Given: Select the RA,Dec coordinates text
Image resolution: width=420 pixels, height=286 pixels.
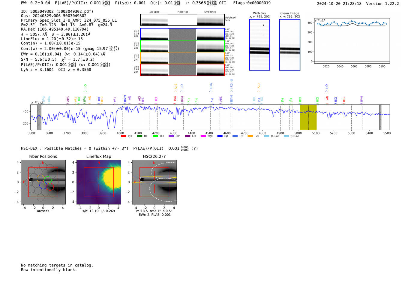Looking at the screenshot, I should [x=55, y=29].
